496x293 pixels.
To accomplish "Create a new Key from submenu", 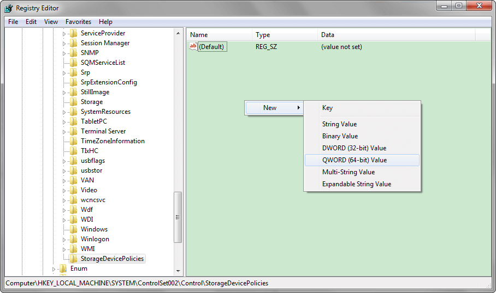I will tap(327, 108).
